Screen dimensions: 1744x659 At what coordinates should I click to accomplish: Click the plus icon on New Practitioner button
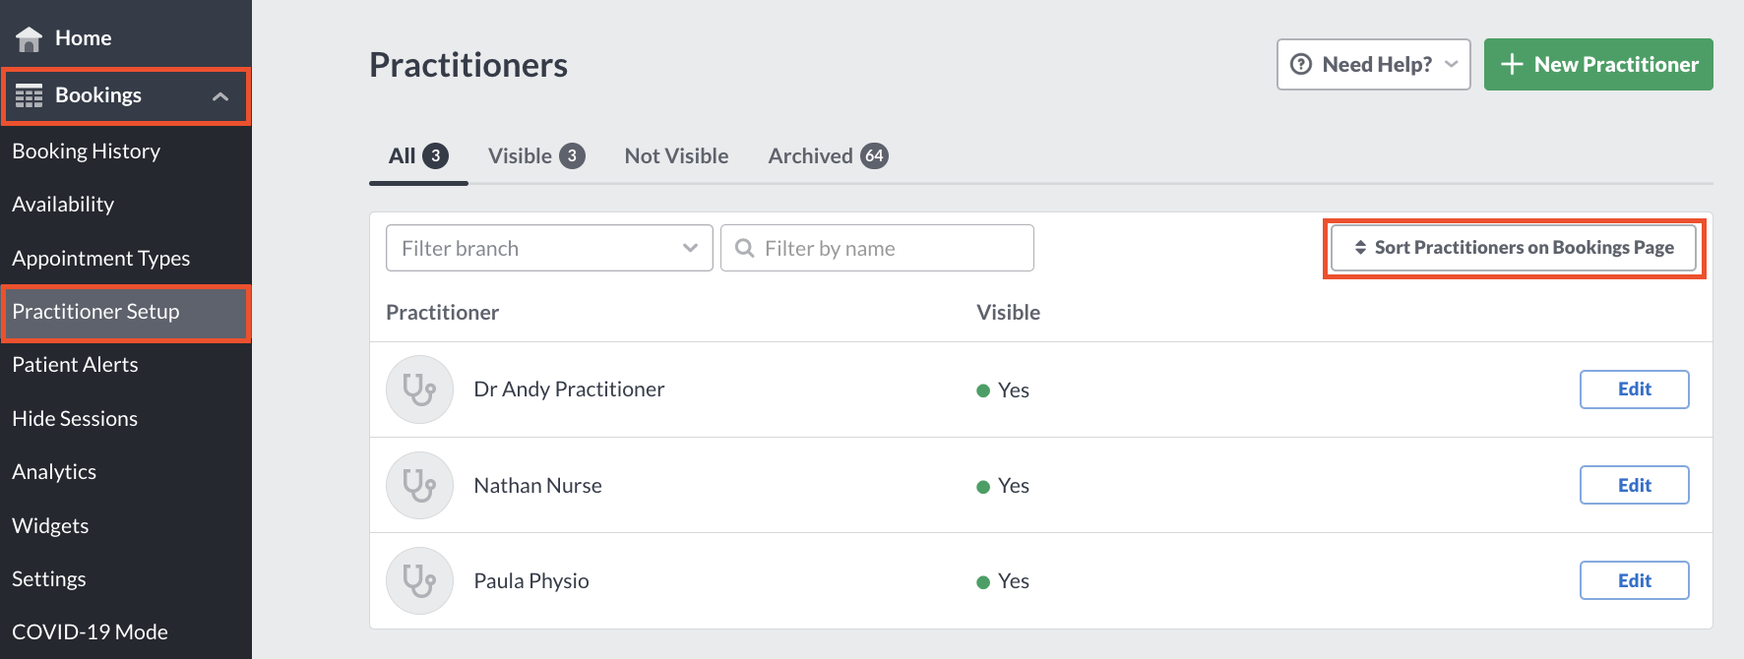1512,64
